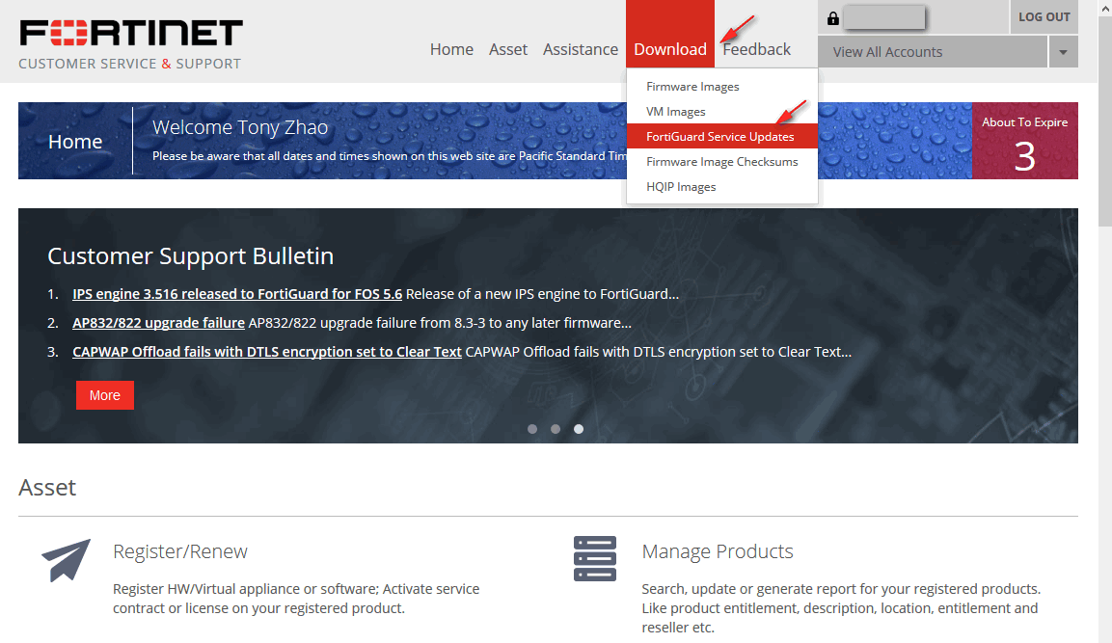Image resolution: width=1112 pixels, height=643 pixels.
Task: Open AP832/822 upgrade failure link
Action: [x=158, y=323]
